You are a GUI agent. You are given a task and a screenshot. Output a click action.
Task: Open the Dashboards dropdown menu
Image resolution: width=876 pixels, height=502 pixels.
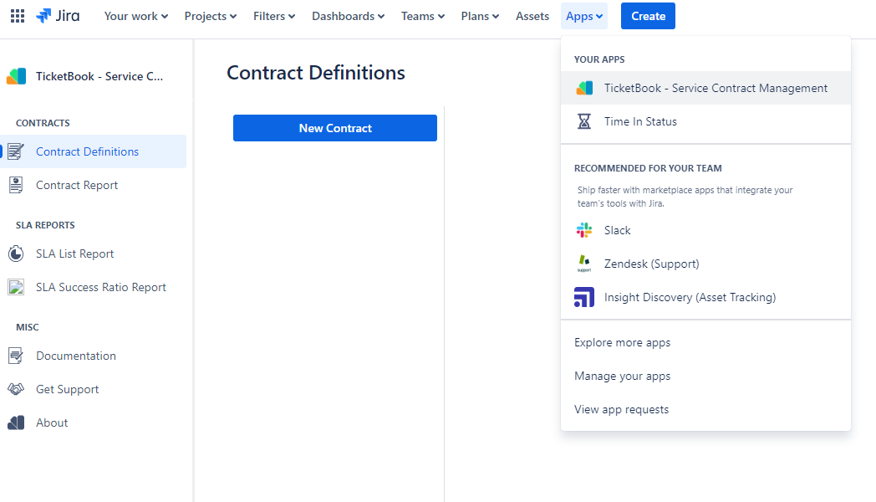click(x=348, y=16)
